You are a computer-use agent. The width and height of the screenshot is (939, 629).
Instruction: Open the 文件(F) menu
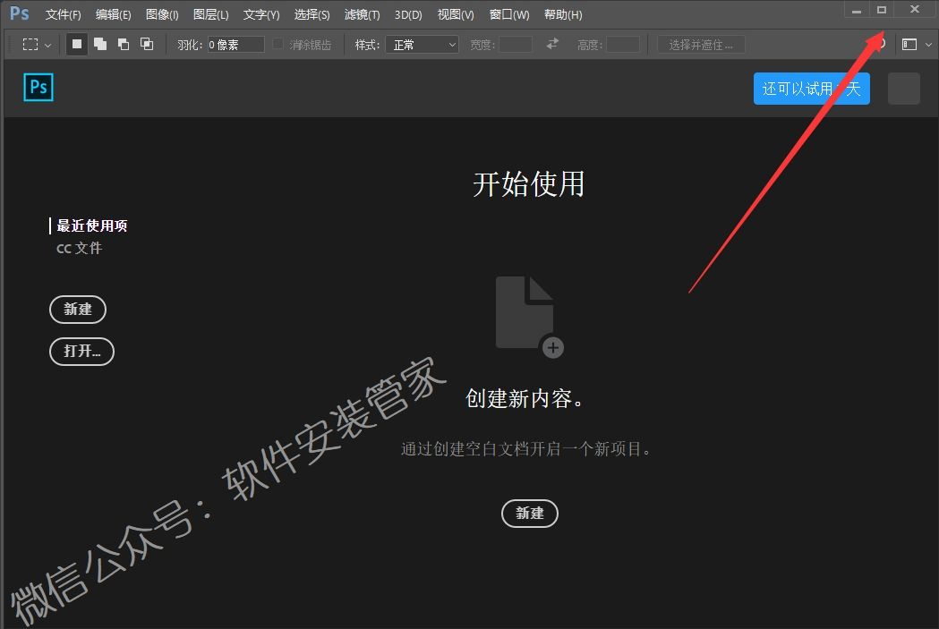[x=63, y=14]
